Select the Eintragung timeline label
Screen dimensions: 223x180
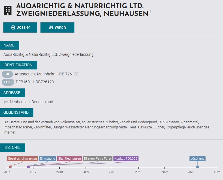(x=47, y=158)
